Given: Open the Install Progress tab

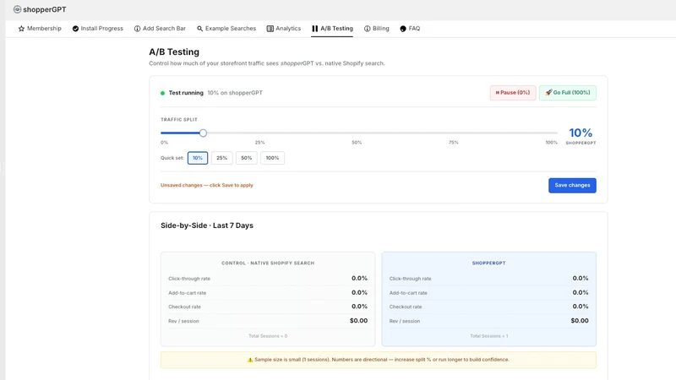Looking at the screenshot, I should (98, 29).
